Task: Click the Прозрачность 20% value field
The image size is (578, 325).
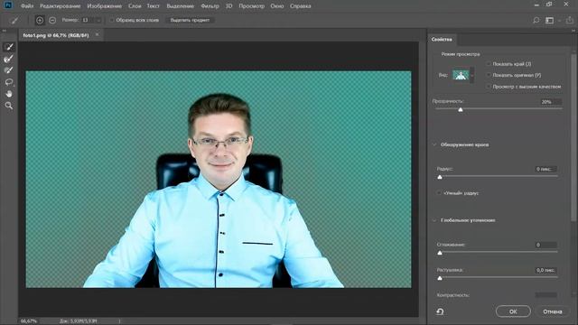Action: click(551, 102)
